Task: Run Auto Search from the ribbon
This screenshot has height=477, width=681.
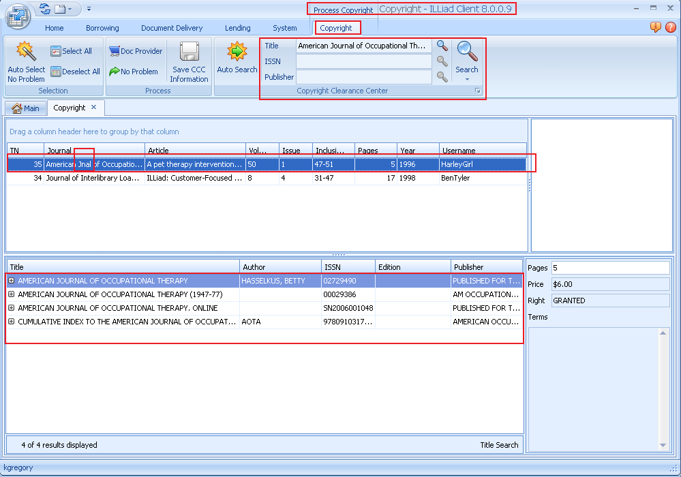Action: pyautogui.click(x=237, y=52)
